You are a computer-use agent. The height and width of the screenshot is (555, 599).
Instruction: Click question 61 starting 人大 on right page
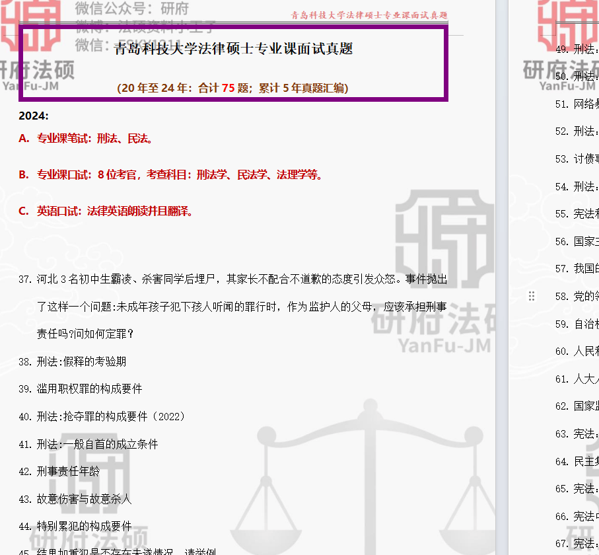pos(577,379)
